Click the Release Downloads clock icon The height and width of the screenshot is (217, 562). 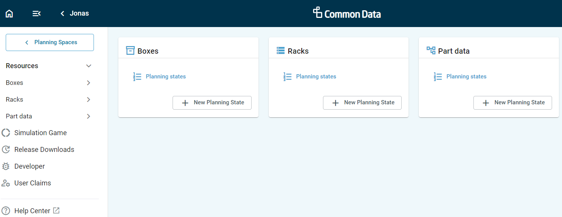[x=6, y=150]
